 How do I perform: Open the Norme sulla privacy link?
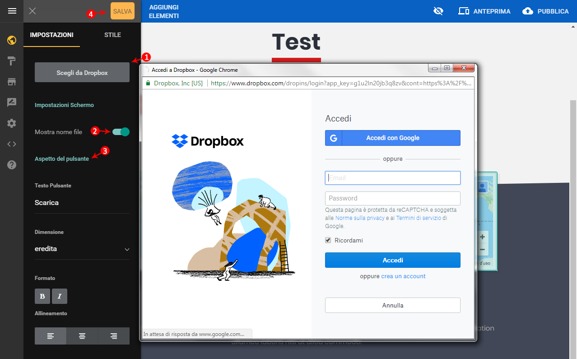coord(360,218)
